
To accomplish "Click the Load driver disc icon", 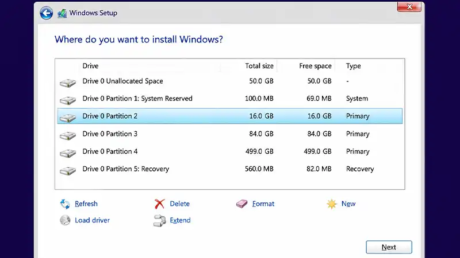I will [65, 220].
